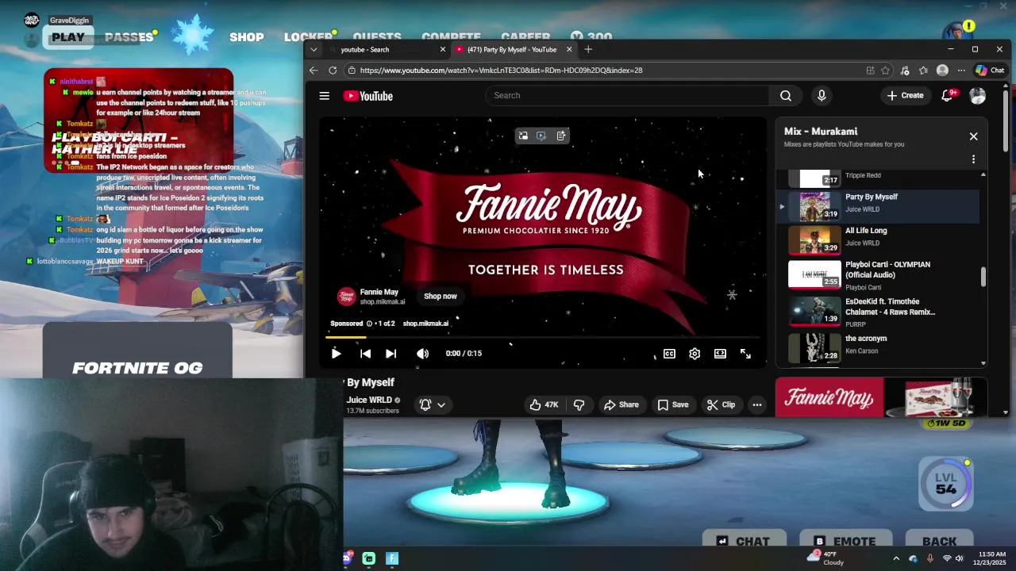Clip the Party By Myself video
1016x571 pixels.
[x=721, y=404]
